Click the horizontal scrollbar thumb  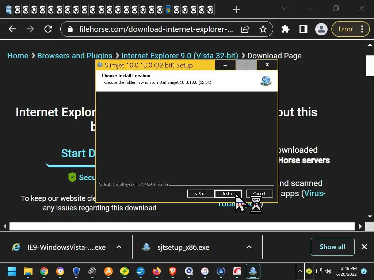(x=182, y=226)
